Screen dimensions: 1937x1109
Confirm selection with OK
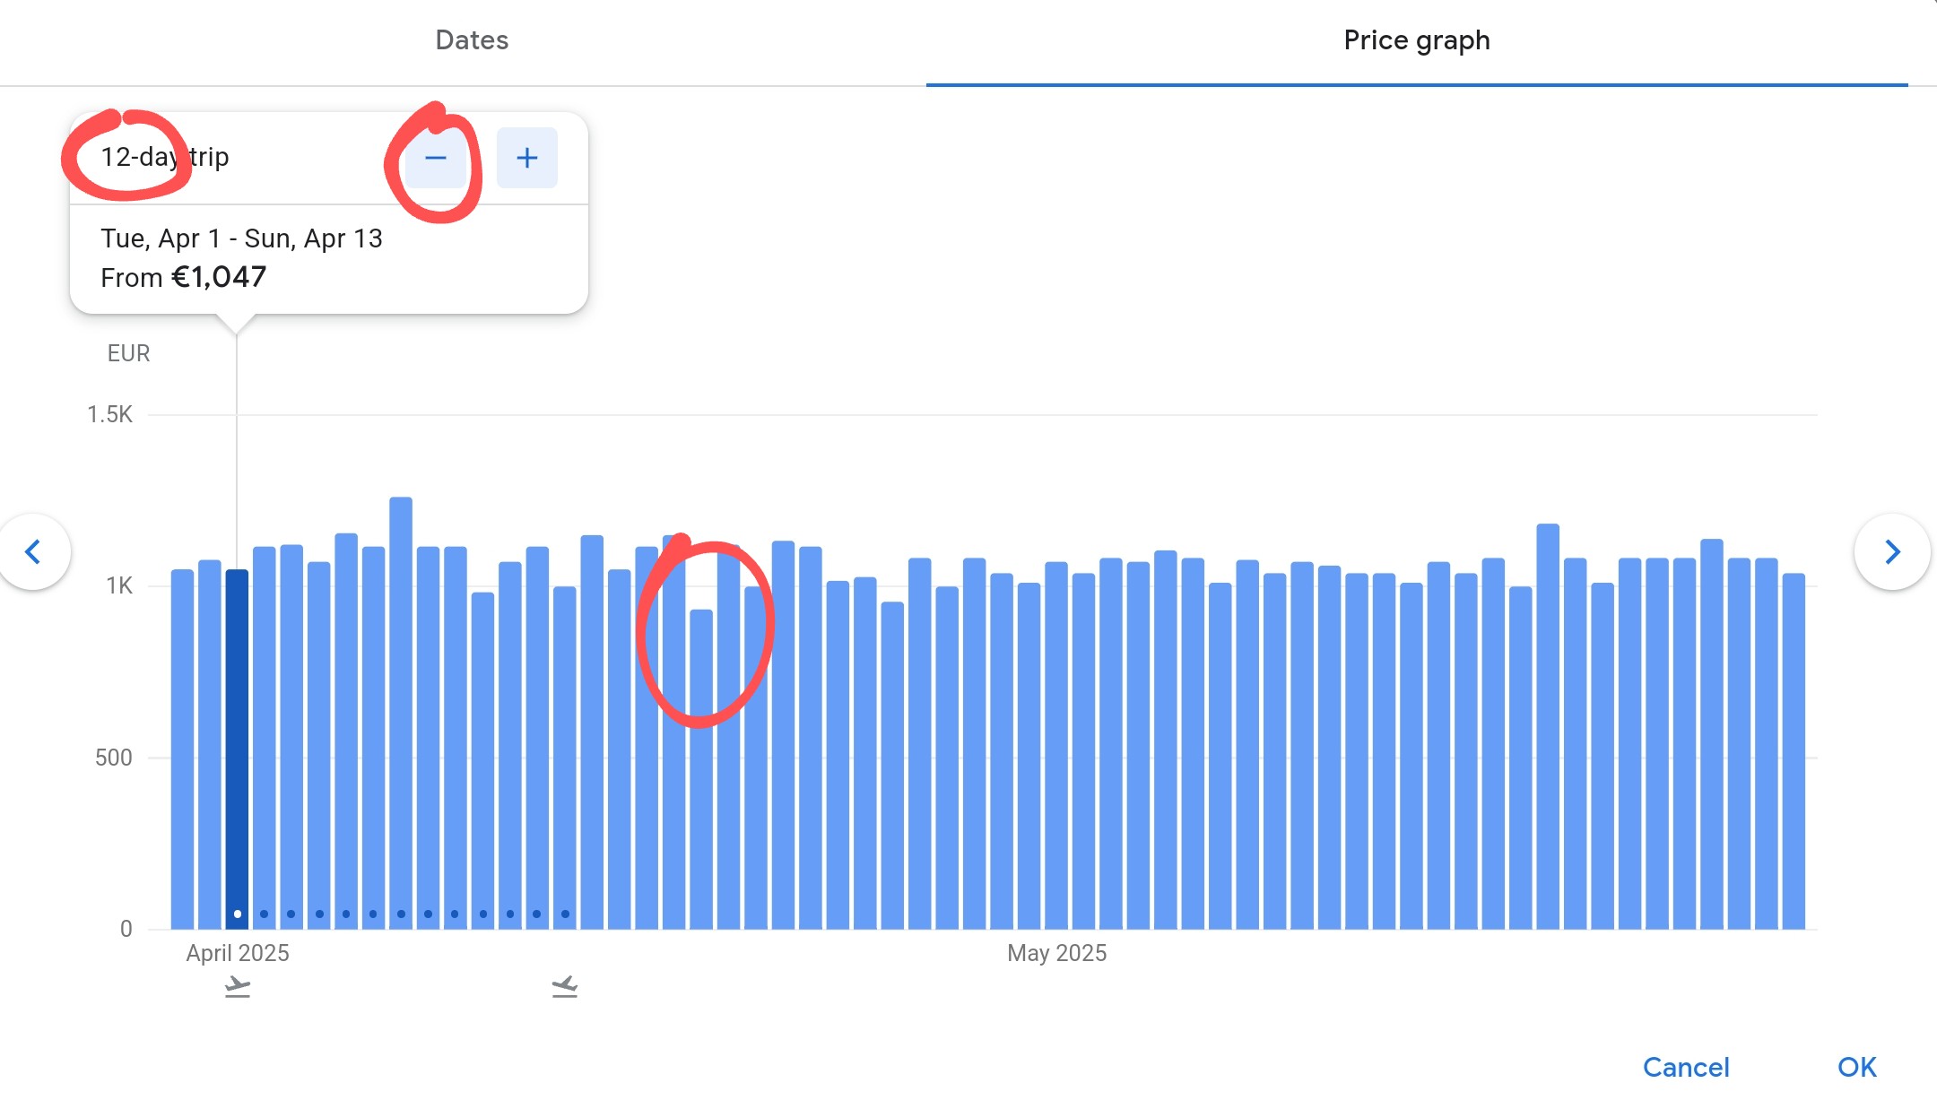[1856, 1067]
